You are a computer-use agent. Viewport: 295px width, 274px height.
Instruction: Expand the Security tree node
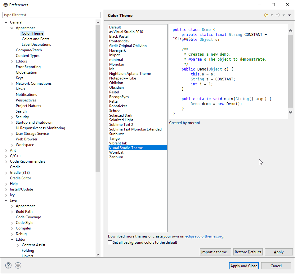[12, 117]
